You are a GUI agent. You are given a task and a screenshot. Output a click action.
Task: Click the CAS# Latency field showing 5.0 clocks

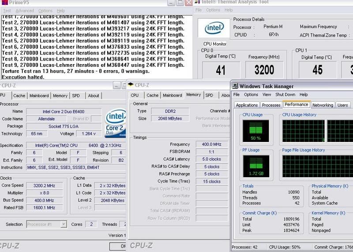(212, 159)
